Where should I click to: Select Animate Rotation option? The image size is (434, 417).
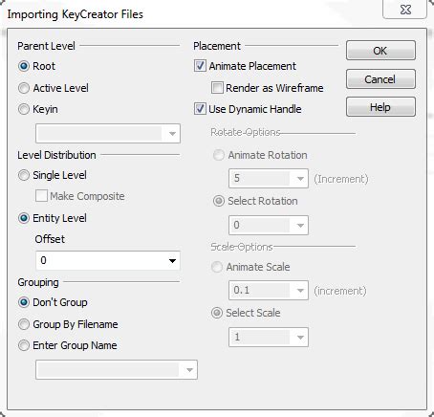[x=219, y=155]
